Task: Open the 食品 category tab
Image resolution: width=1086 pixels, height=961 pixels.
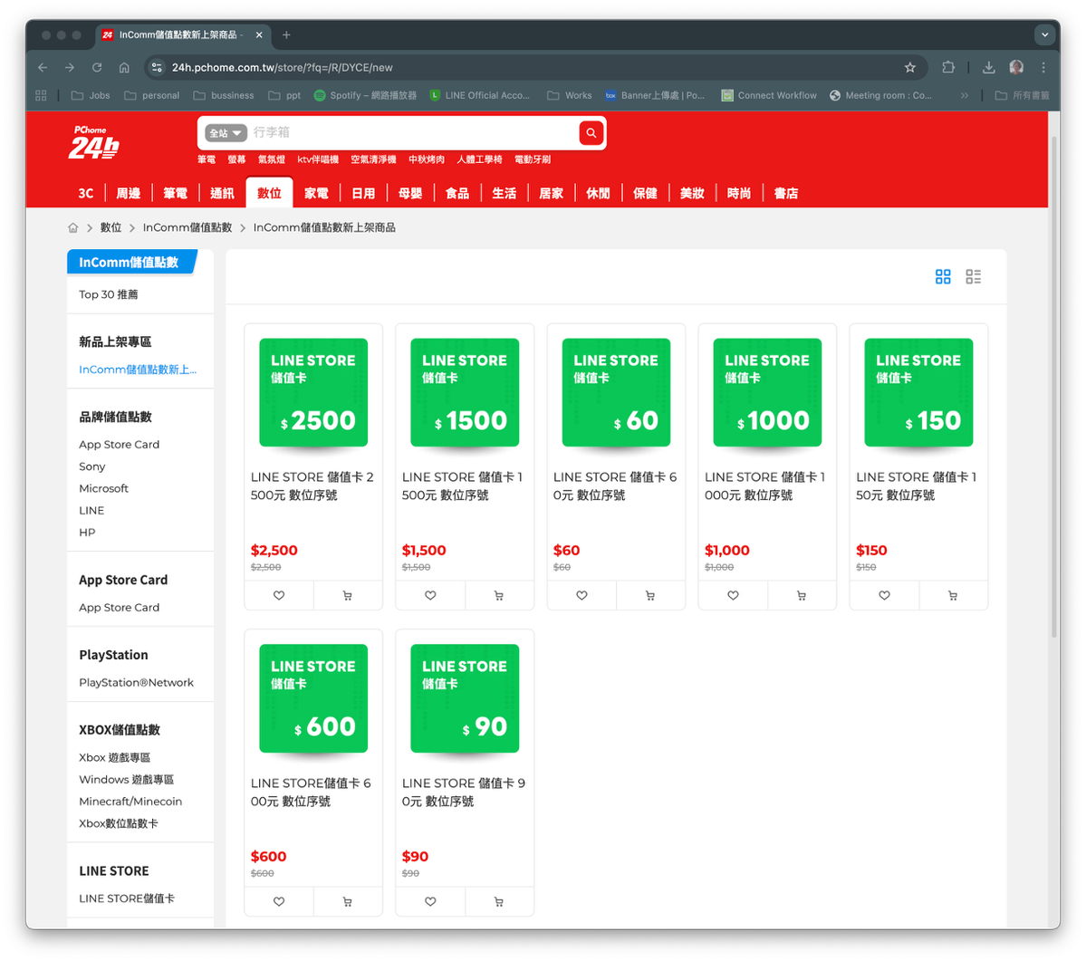Action: click(457, 193)
